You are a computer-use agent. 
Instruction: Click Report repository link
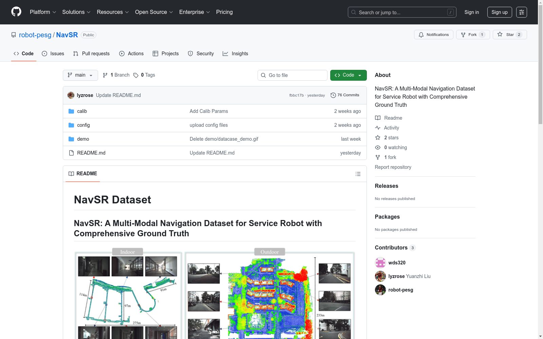click(393, 167)
